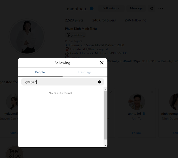Close the Following dialog
178x158 pixels.
coord(102,63)
